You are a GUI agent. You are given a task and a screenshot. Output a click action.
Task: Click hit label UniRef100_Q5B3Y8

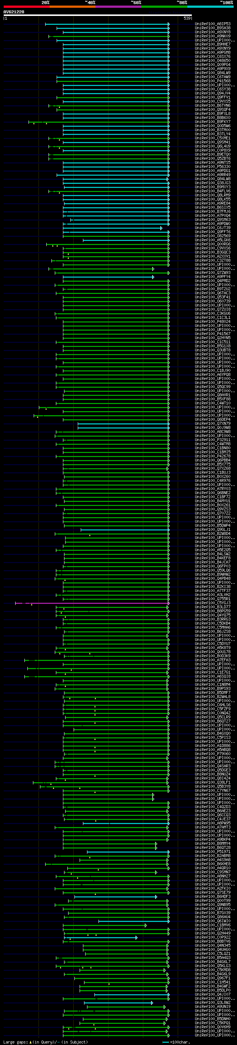[213, 787]
